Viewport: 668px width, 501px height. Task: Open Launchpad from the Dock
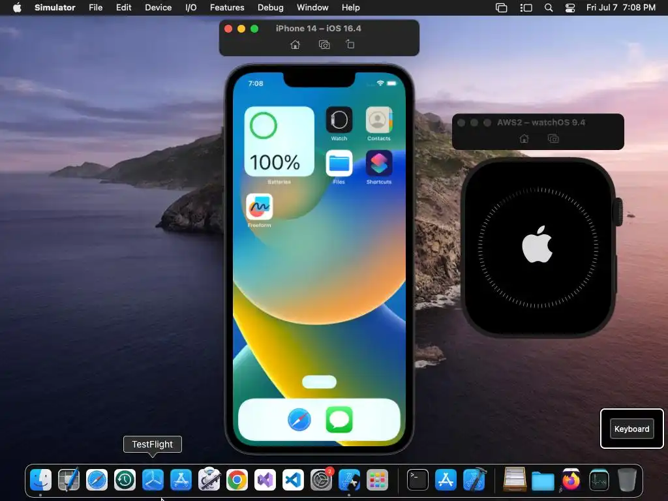click(x=377, y=480)
